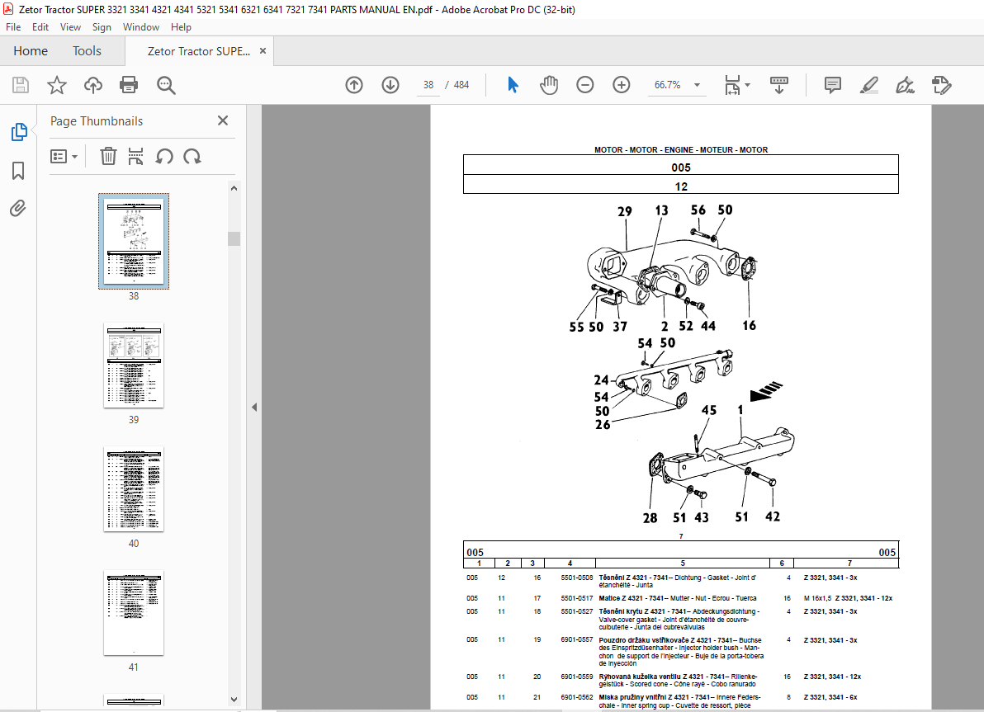Close the Zetor Tractor document tab
The image size is (984, 712).
pyautogui.click(x=263, y=51)
